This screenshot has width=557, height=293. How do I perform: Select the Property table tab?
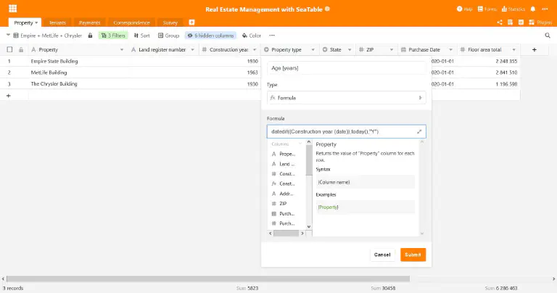pos(23,22)
